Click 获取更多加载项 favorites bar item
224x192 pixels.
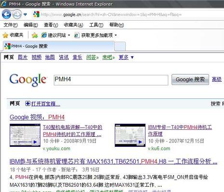click(93, 35)
